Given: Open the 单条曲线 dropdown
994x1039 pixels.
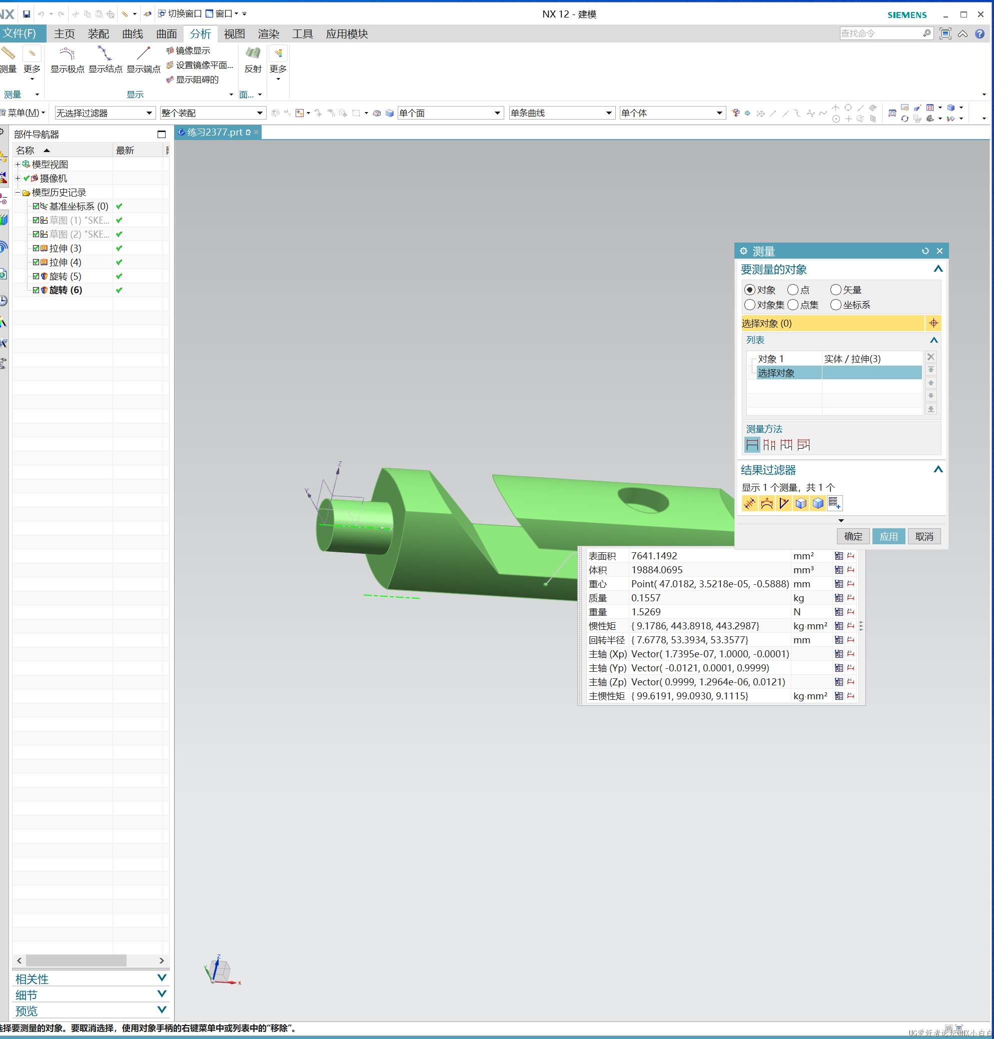Looking at the screenshot, I should [x=561, y=113].
